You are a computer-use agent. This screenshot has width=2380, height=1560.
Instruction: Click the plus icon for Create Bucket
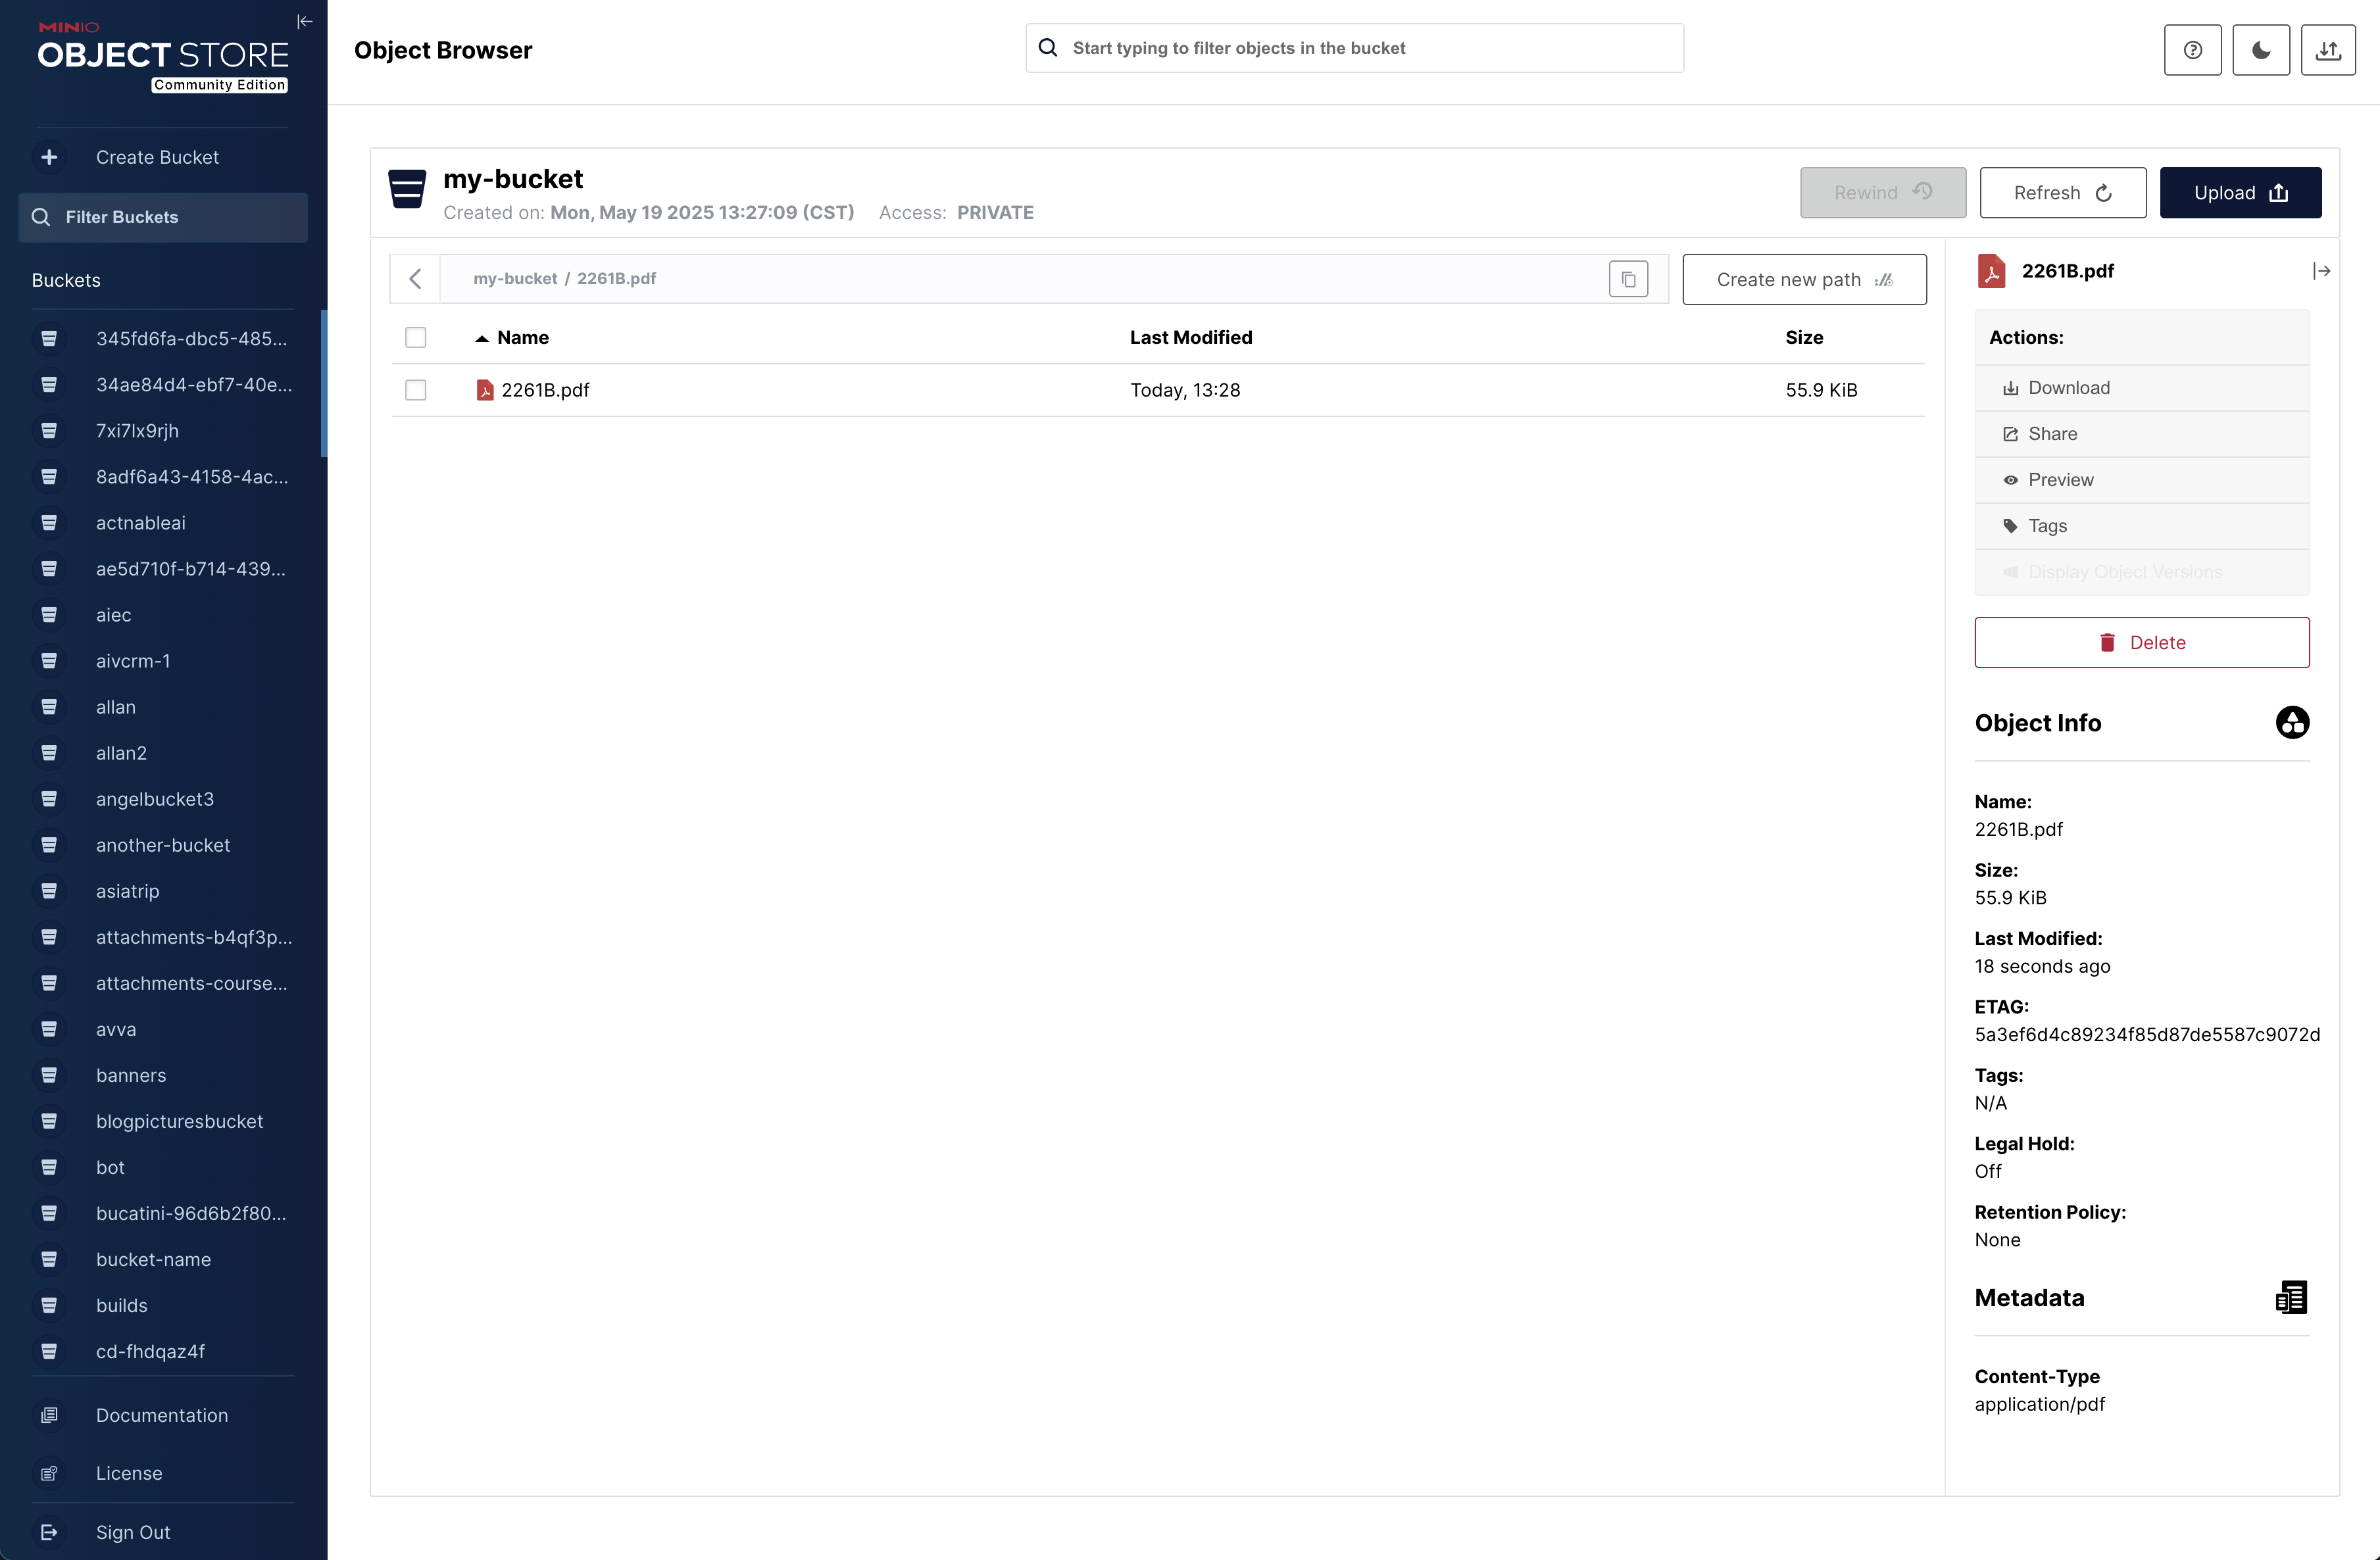(49, 157)
